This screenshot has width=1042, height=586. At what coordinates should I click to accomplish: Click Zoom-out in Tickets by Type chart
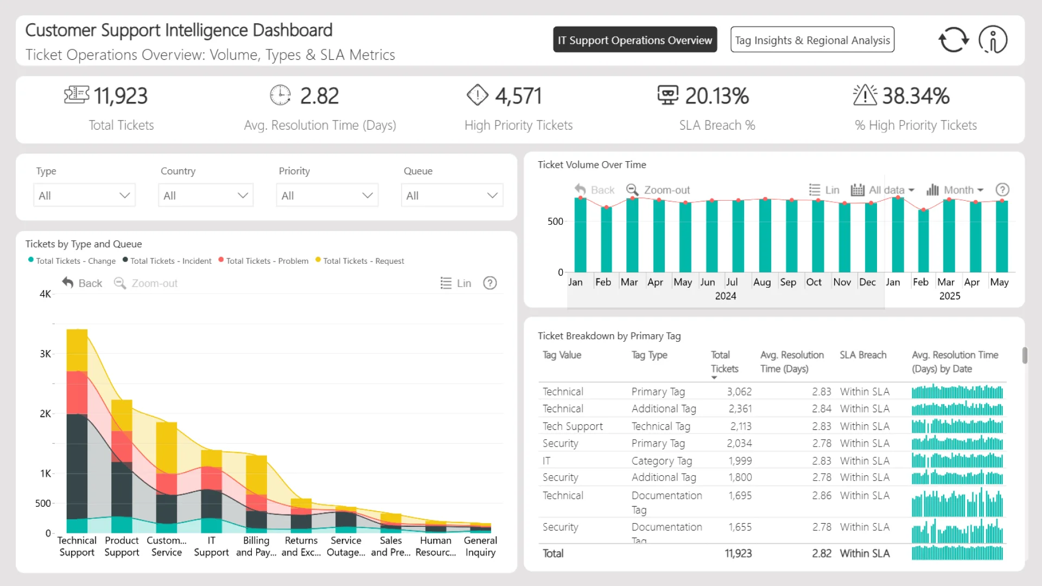click(146, 283)
